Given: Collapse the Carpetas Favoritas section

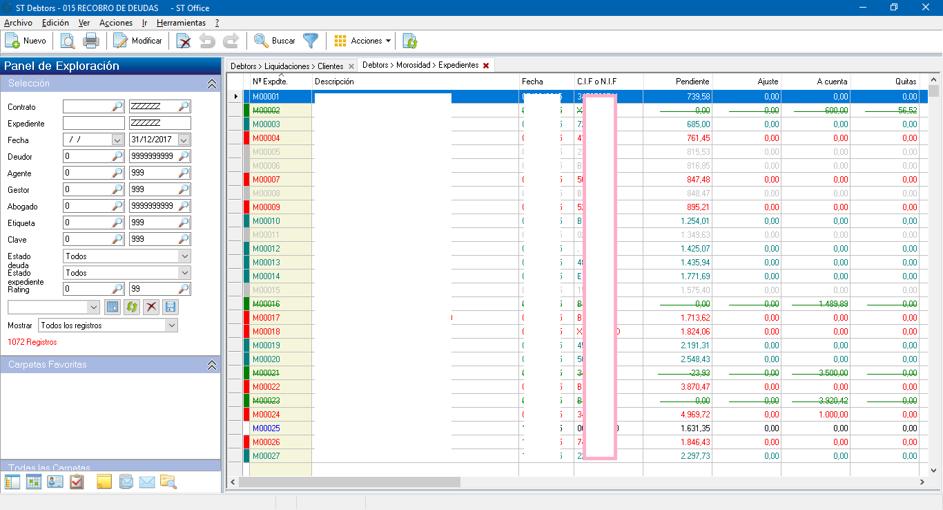Looking at the screenshot, I should (212, 365).
